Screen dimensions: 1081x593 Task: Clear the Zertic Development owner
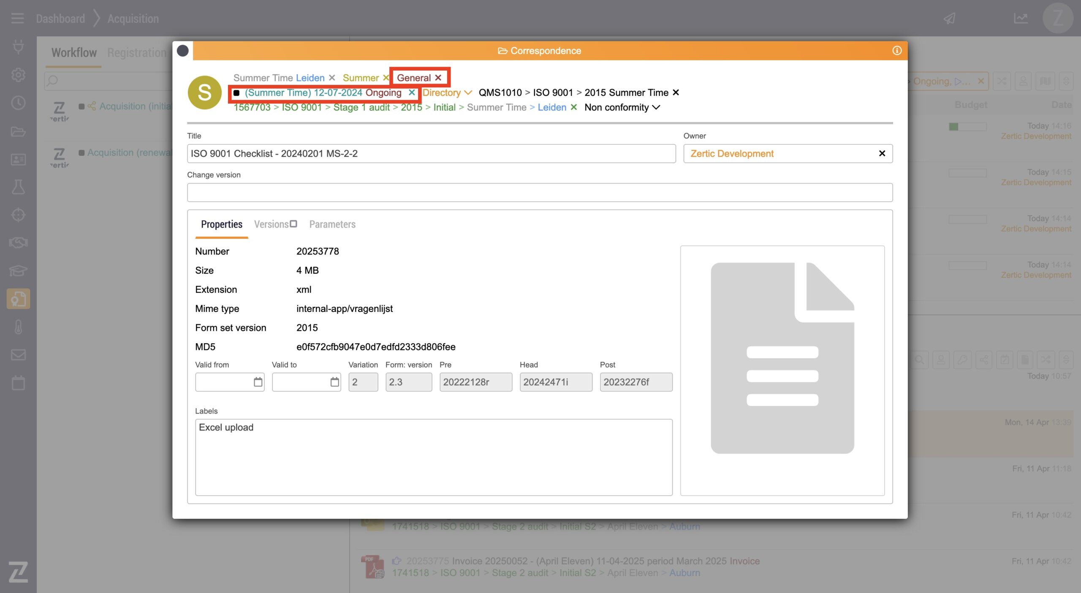tap(882, 154)
